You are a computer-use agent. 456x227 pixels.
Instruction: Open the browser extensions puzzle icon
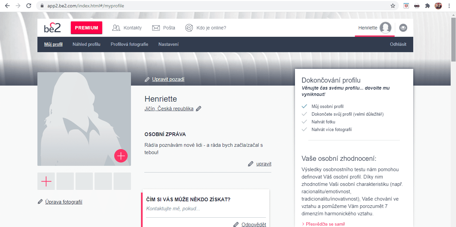[427, 6]
